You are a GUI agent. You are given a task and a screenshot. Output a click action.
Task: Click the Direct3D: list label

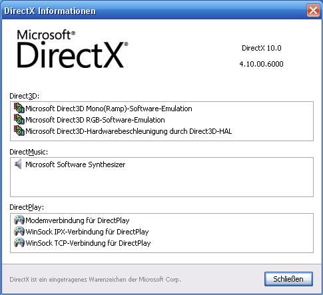click(25, 96)
